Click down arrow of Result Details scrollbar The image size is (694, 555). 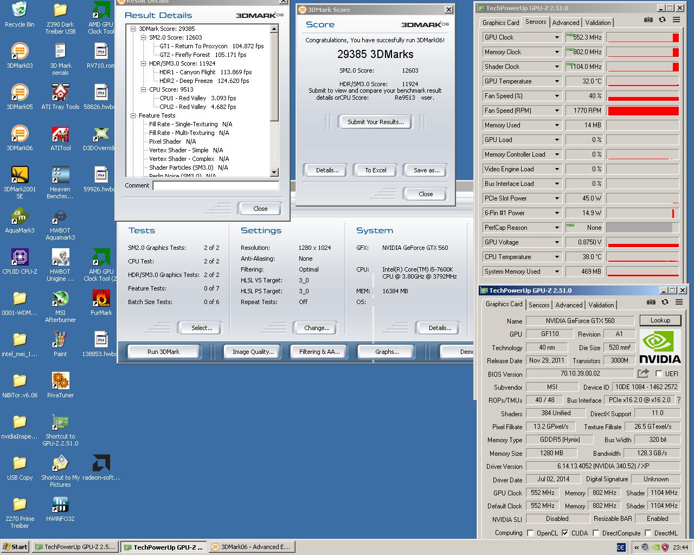(274, 172)
